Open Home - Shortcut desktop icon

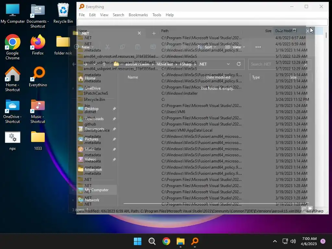pyautogui.click(x=13, y=79)
